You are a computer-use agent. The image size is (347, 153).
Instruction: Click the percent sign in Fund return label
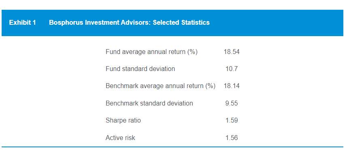192,52
